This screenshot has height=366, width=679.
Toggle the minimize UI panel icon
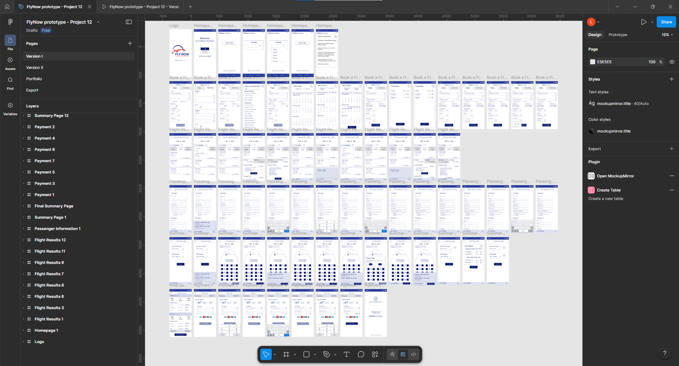(129, 22)
